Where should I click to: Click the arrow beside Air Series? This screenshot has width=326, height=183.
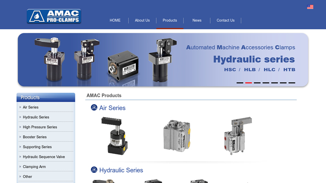coord(20,107)
